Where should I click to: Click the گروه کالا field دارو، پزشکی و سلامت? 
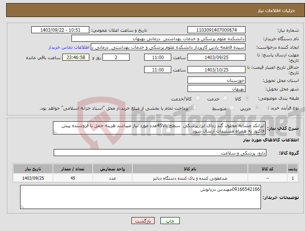160,153
